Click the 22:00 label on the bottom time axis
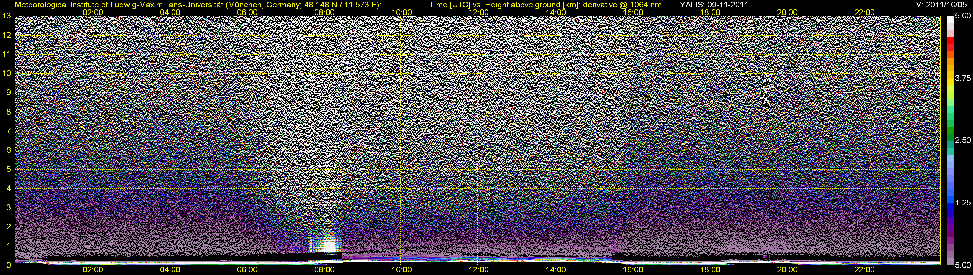The width and height of the screenshot is (973, 275). (864, 270)
